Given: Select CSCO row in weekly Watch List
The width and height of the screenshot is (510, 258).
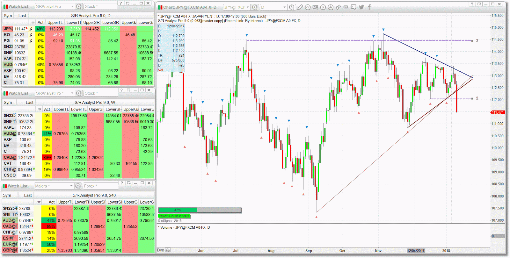Looking at the screenshot, I should (x=78, y=176).
